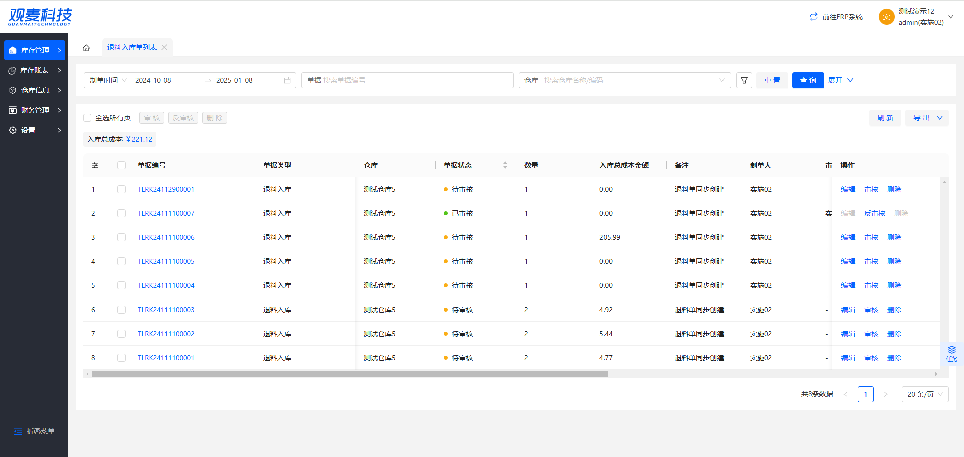Viewport: 964px width, 457px height.
Task: Open the 20 条/页 page size dropdown
Action: (x=925, y=394)
